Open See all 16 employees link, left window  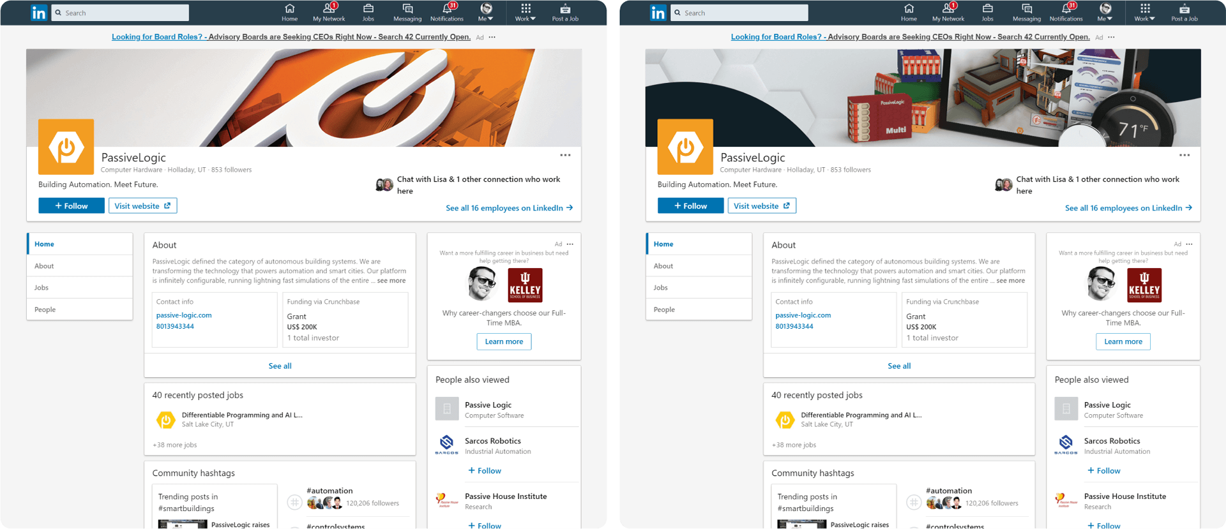point(509,208)
